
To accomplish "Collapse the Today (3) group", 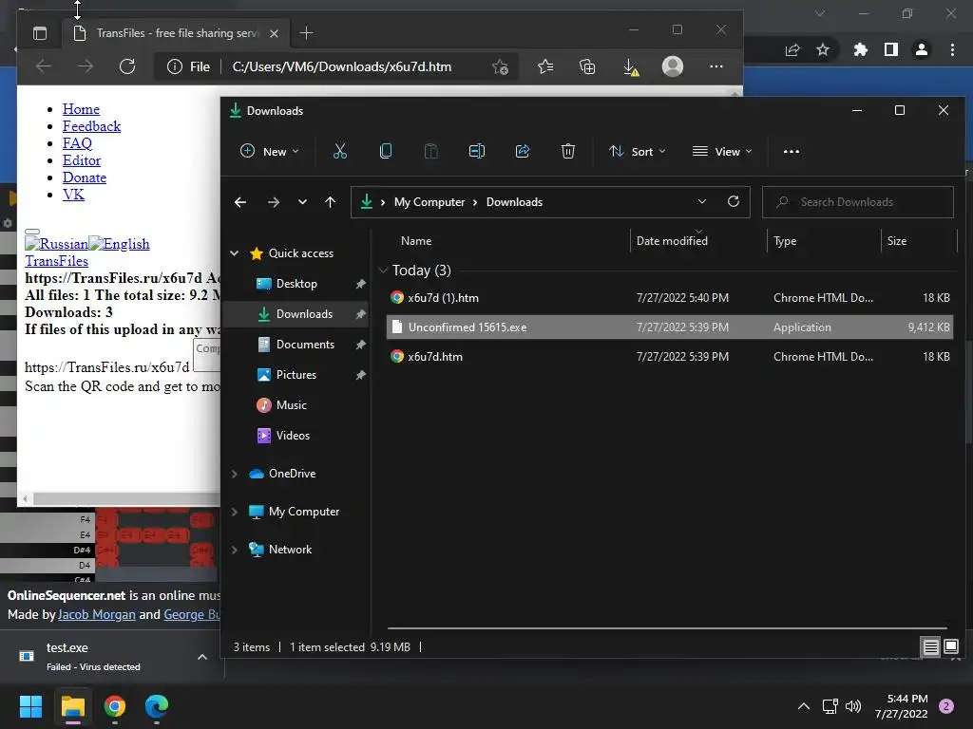I will click(383, 271).
